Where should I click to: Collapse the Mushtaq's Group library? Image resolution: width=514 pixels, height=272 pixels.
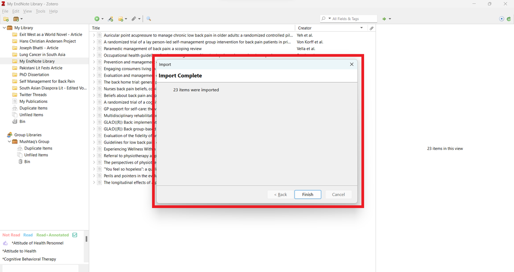(x=9, y=142)
